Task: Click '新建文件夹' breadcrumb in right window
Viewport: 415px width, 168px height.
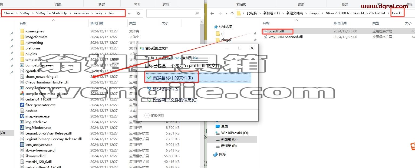Action: tap(295, 13)
